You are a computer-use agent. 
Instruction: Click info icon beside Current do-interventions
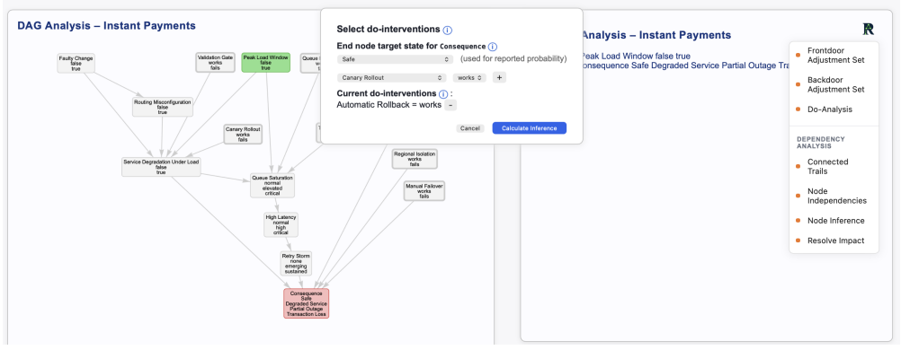[443, 94]
